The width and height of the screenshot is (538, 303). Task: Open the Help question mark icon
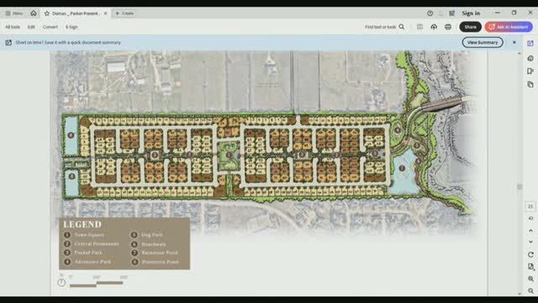pyautogui.click(x=430, y=13)
